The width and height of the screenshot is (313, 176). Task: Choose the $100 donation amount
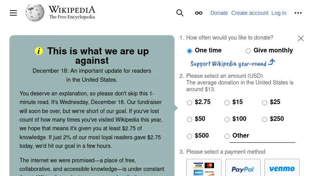tap(227, 119)
